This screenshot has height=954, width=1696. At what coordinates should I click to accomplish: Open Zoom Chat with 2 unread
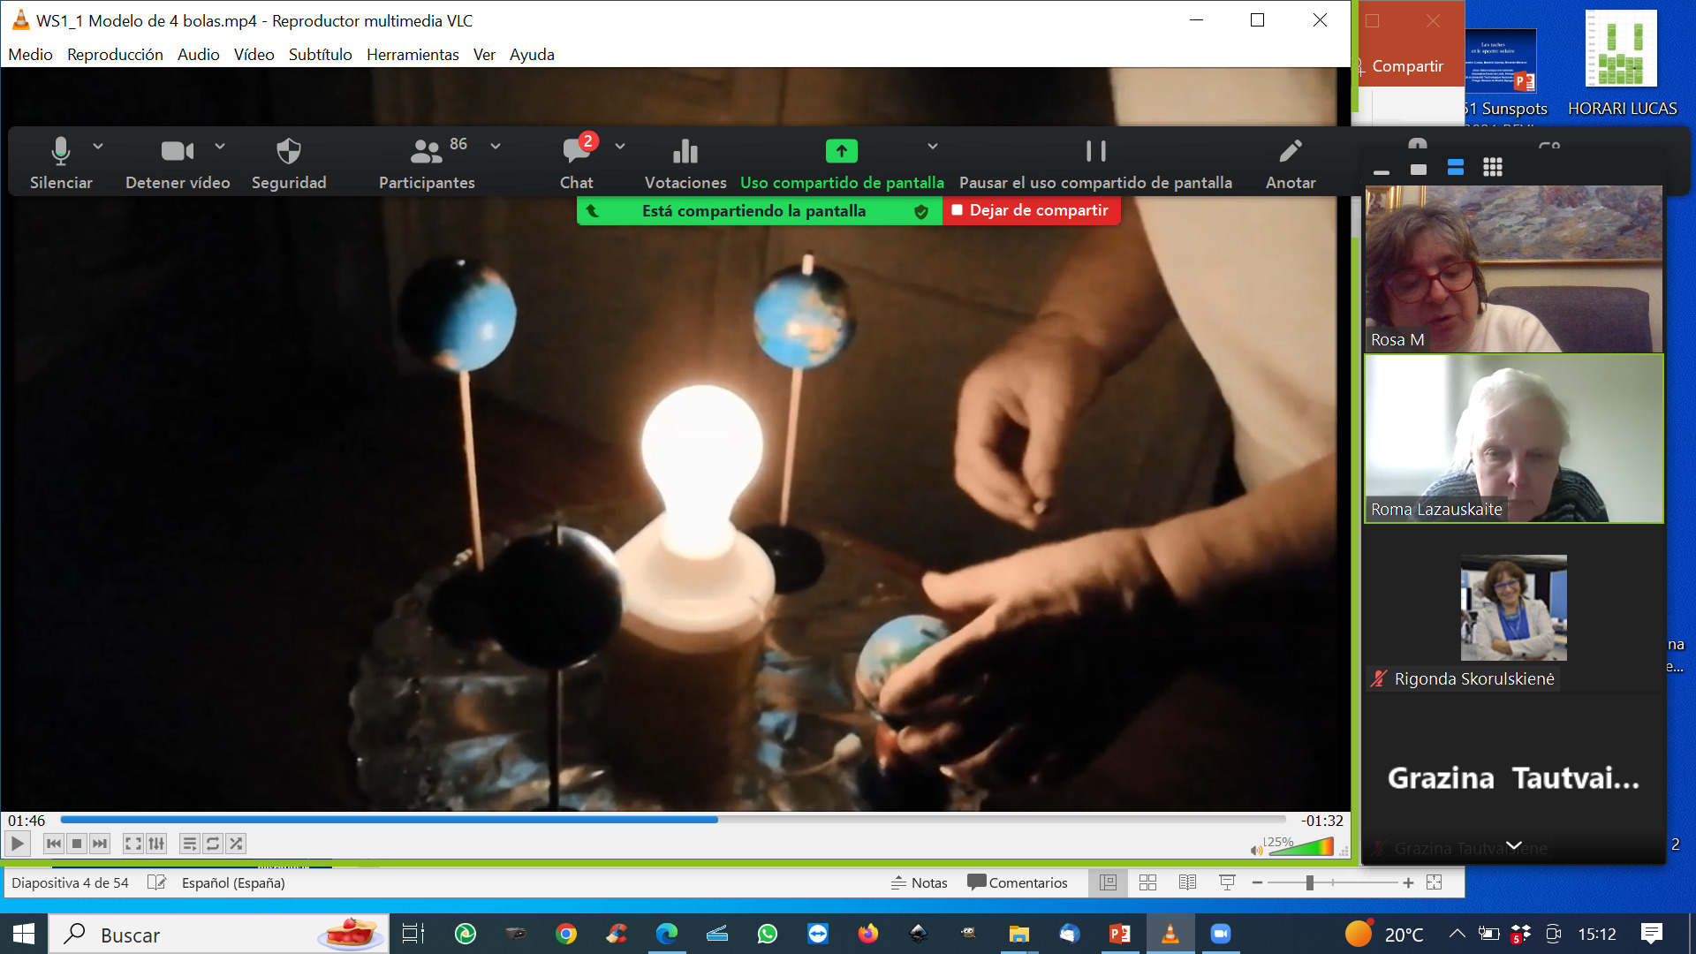[577, 163]
